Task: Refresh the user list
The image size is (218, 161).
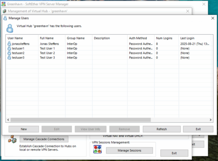Action: [x=162, y=129]
